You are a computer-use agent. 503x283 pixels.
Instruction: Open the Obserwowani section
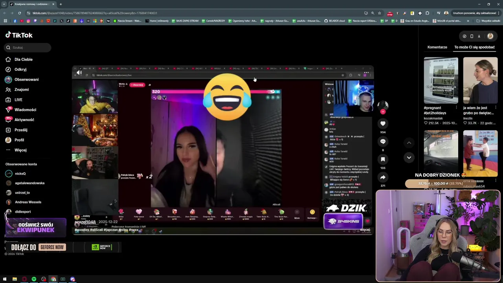26,79
